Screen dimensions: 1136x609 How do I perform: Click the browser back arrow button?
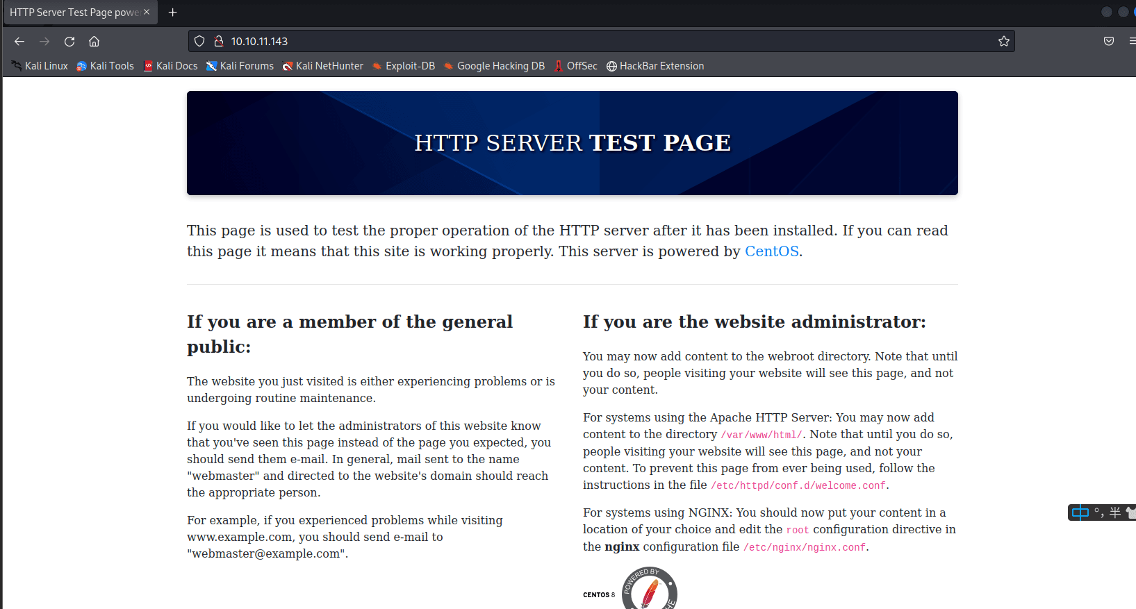point(19,42)
